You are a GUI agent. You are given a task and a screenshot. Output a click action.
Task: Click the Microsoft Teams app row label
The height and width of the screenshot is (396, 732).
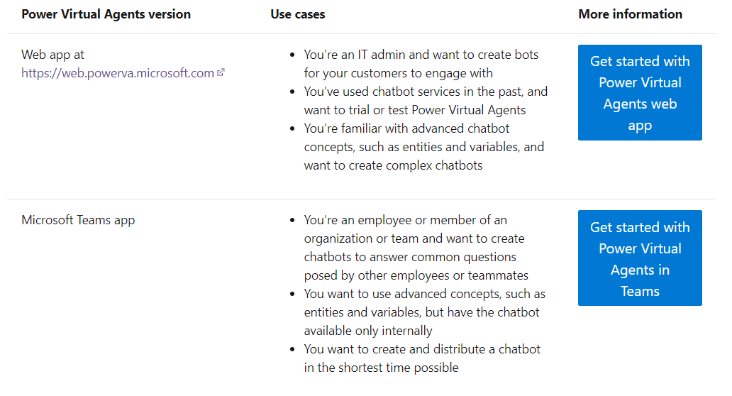click(78, 220)
